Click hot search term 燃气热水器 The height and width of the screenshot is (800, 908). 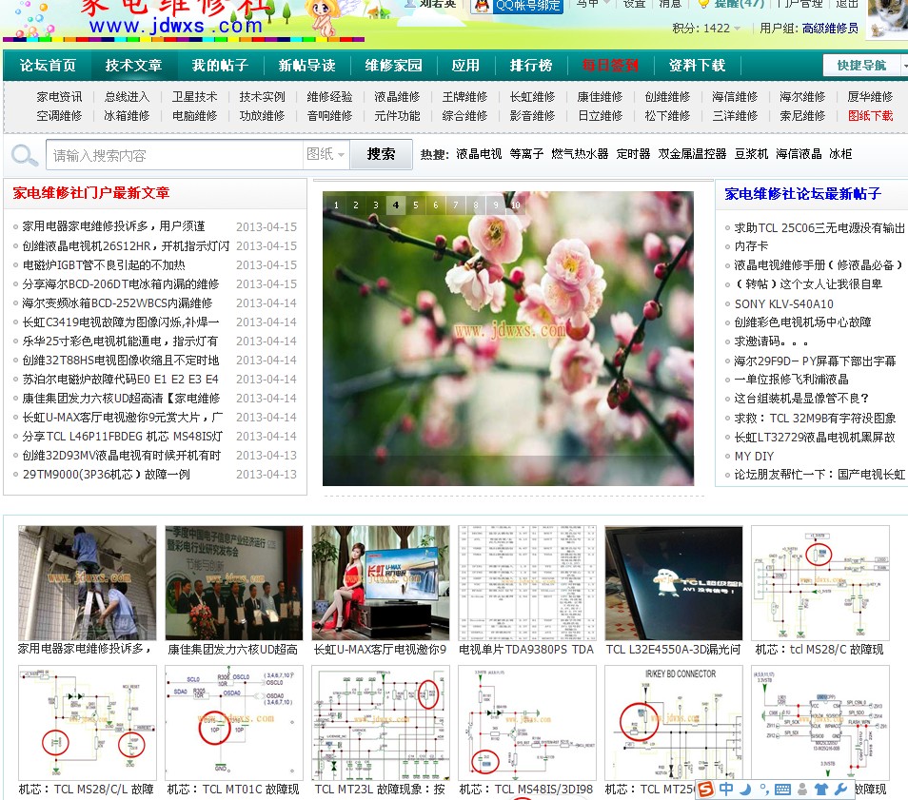[x=580, y=154]
